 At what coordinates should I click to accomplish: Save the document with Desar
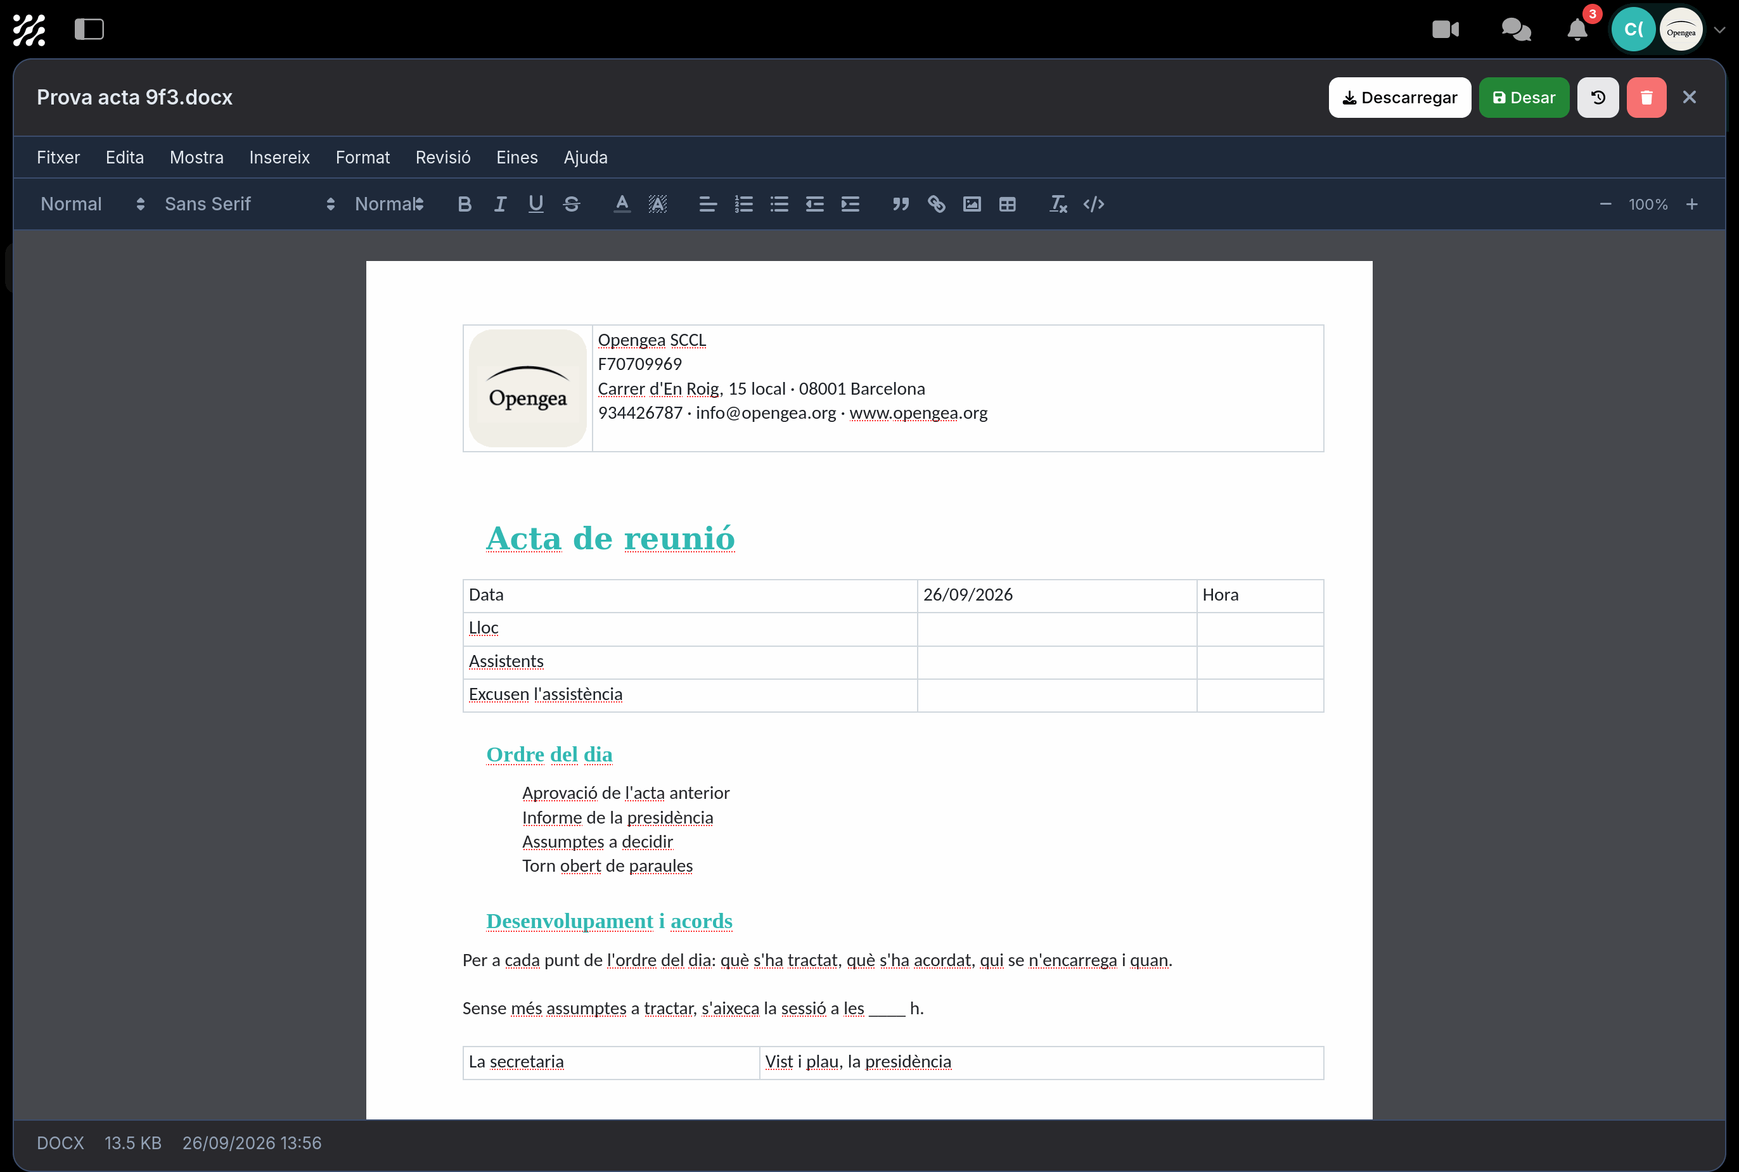click(x=1524, y=97)
